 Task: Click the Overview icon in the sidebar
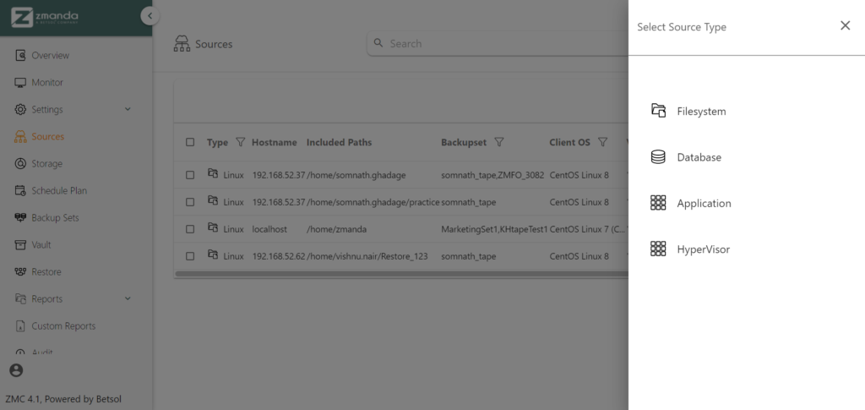[x=20, y=55]
